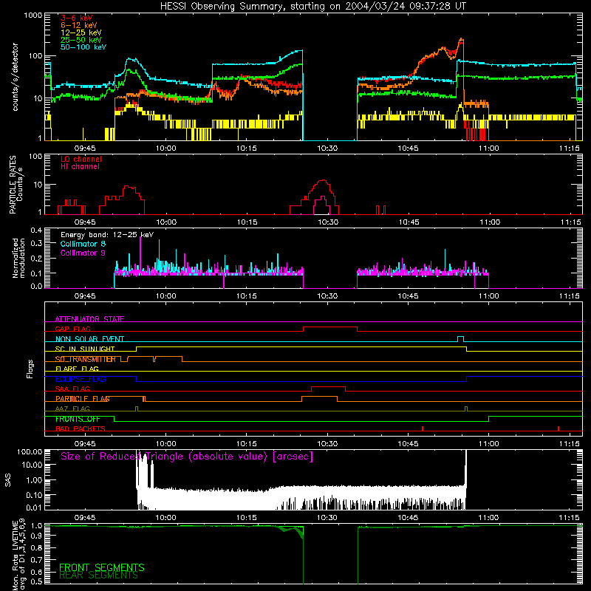Image resolution: width=591 pixels, height=591 pixels.
Task: Select the Collimator 9 legend label
Action: [83, 253]
